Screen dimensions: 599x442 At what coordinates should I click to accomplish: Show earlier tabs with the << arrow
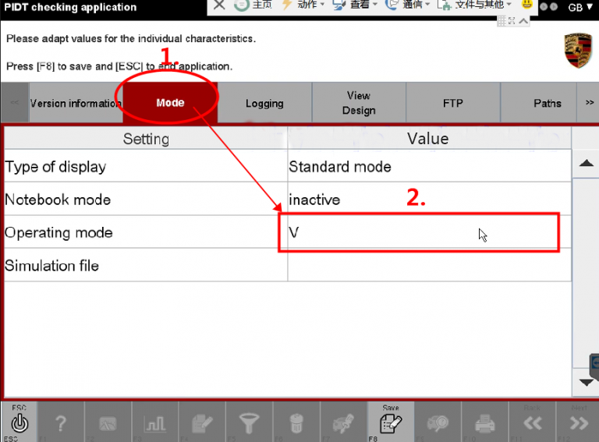(15, 103)
